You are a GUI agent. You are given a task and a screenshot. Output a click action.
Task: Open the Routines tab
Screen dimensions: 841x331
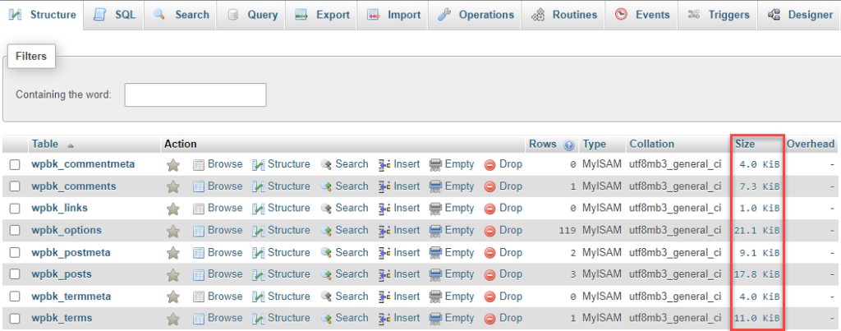[564, 15]
